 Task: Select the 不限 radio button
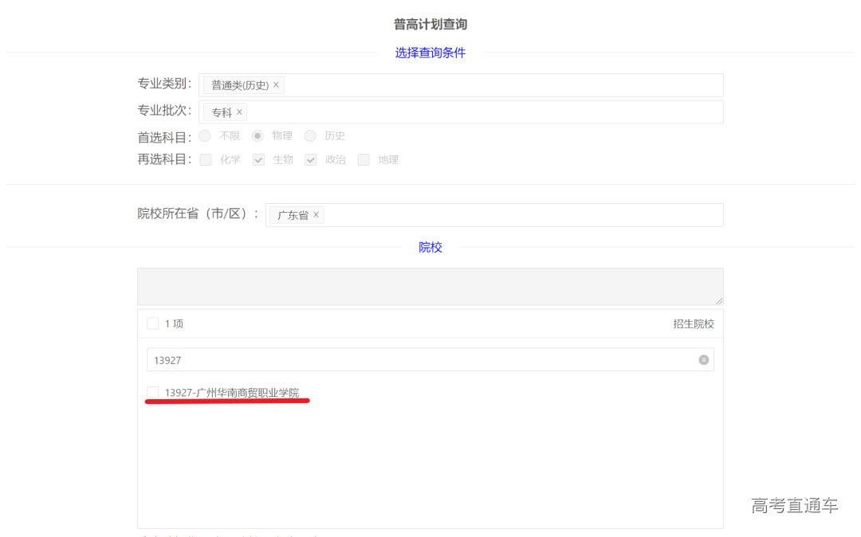coord(205,136)
